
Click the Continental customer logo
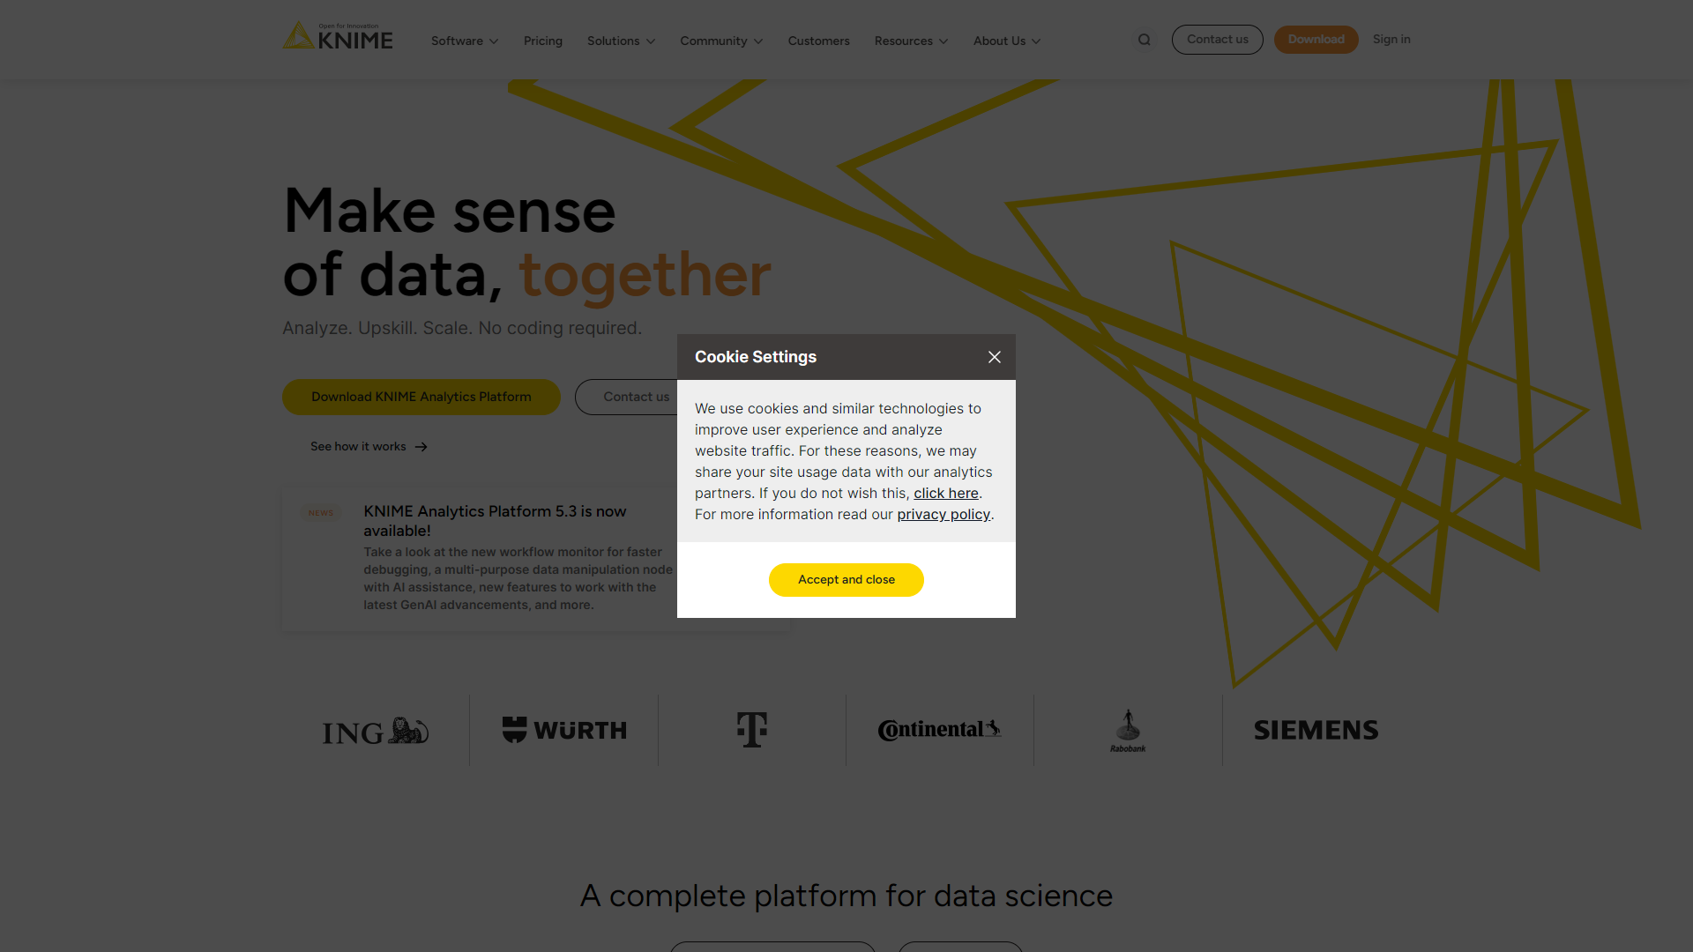pos(939,730)
